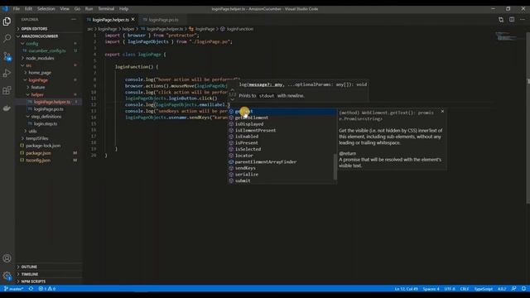
Task: Collapse the helper folder
Action: [37, 94]
